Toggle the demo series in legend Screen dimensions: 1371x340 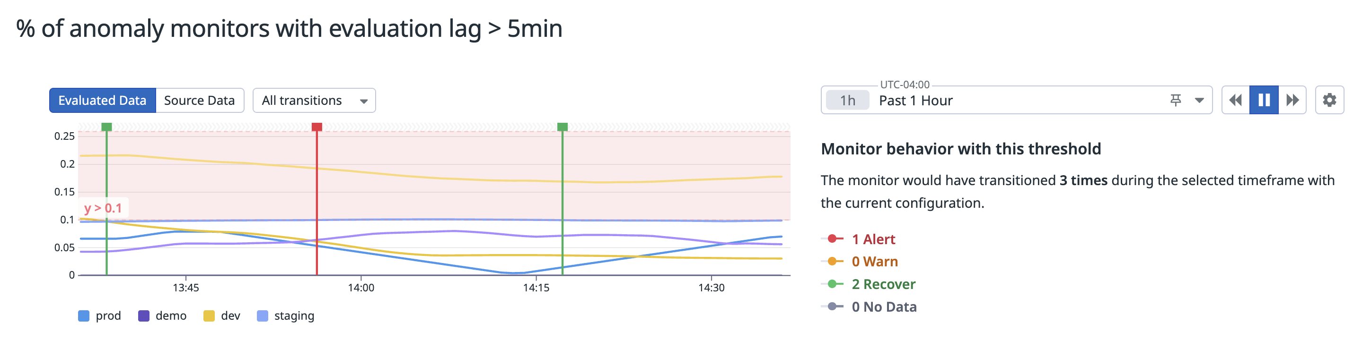coord(162,316)
